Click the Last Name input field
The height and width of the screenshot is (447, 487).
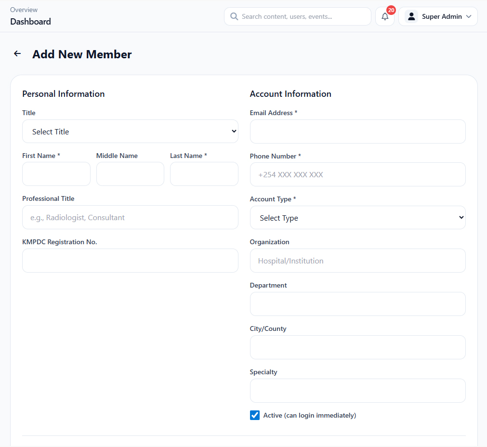pos(204,174)
